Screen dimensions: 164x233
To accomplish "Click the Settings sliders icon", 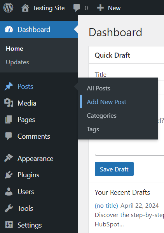I will point(9,224).
